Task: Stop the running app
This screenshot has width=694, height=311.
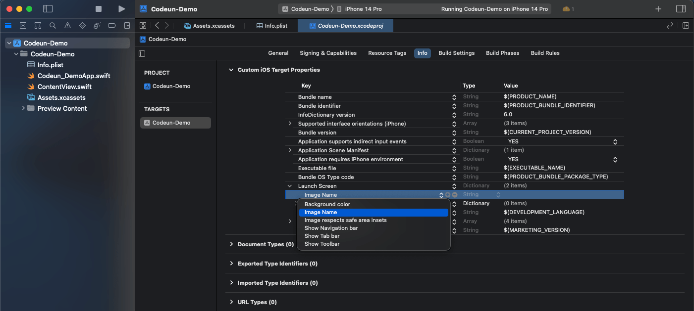Action: tap(99, 9)
